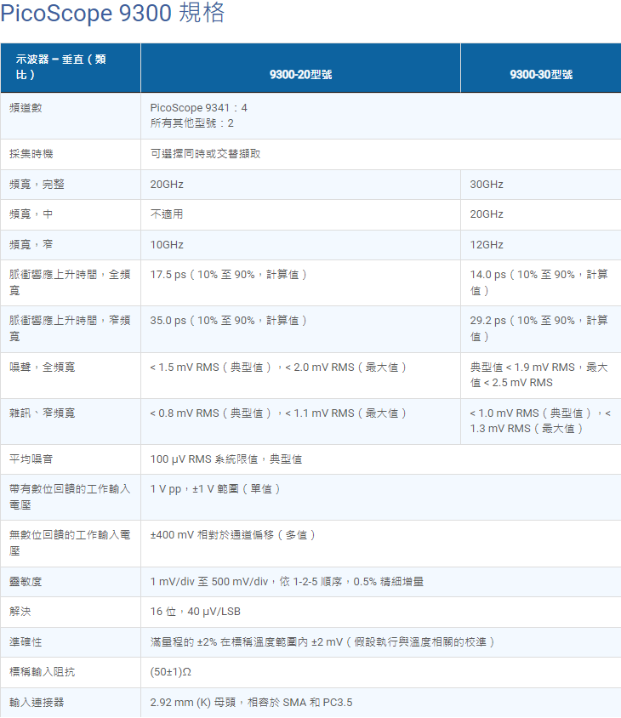Screen dimensions: 621x718
Task: Click the '12GHz' narrow bandwidth value
Action: coord(487,244)
